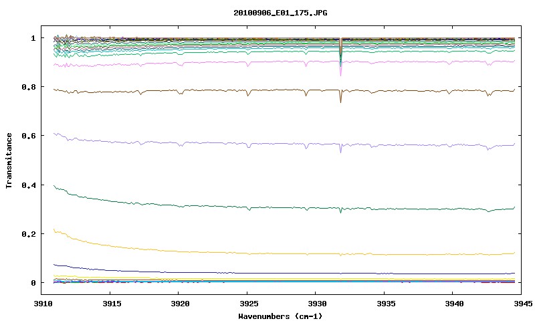Click the x-axis tick label 3945
Screen dimensions: 535x321
coord(523,304)
